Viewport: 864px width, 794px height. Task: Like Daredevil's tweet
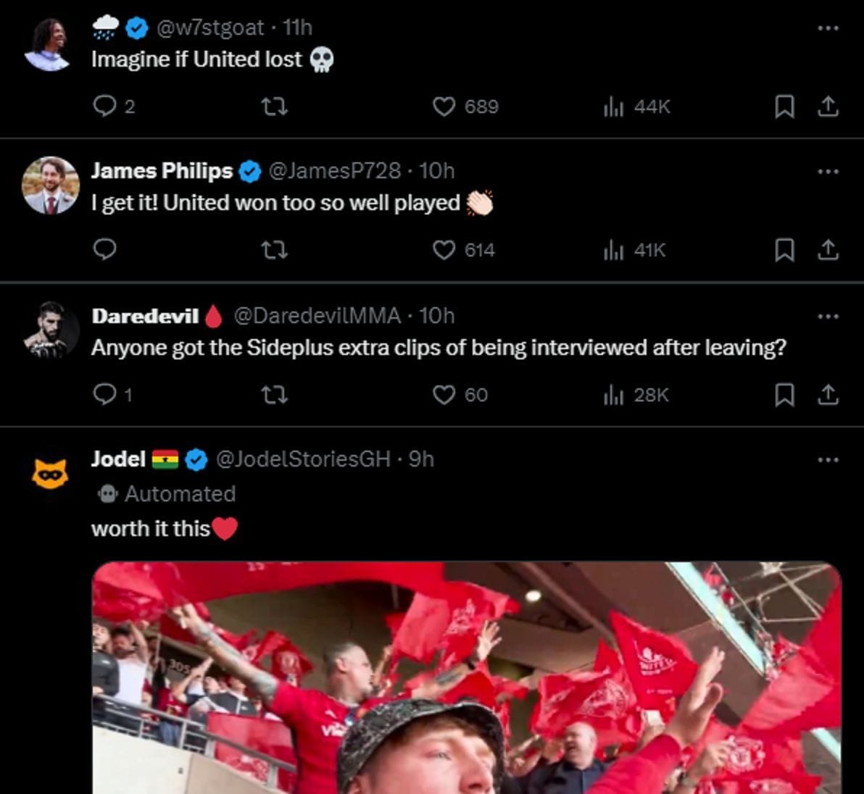pos(444,396)
